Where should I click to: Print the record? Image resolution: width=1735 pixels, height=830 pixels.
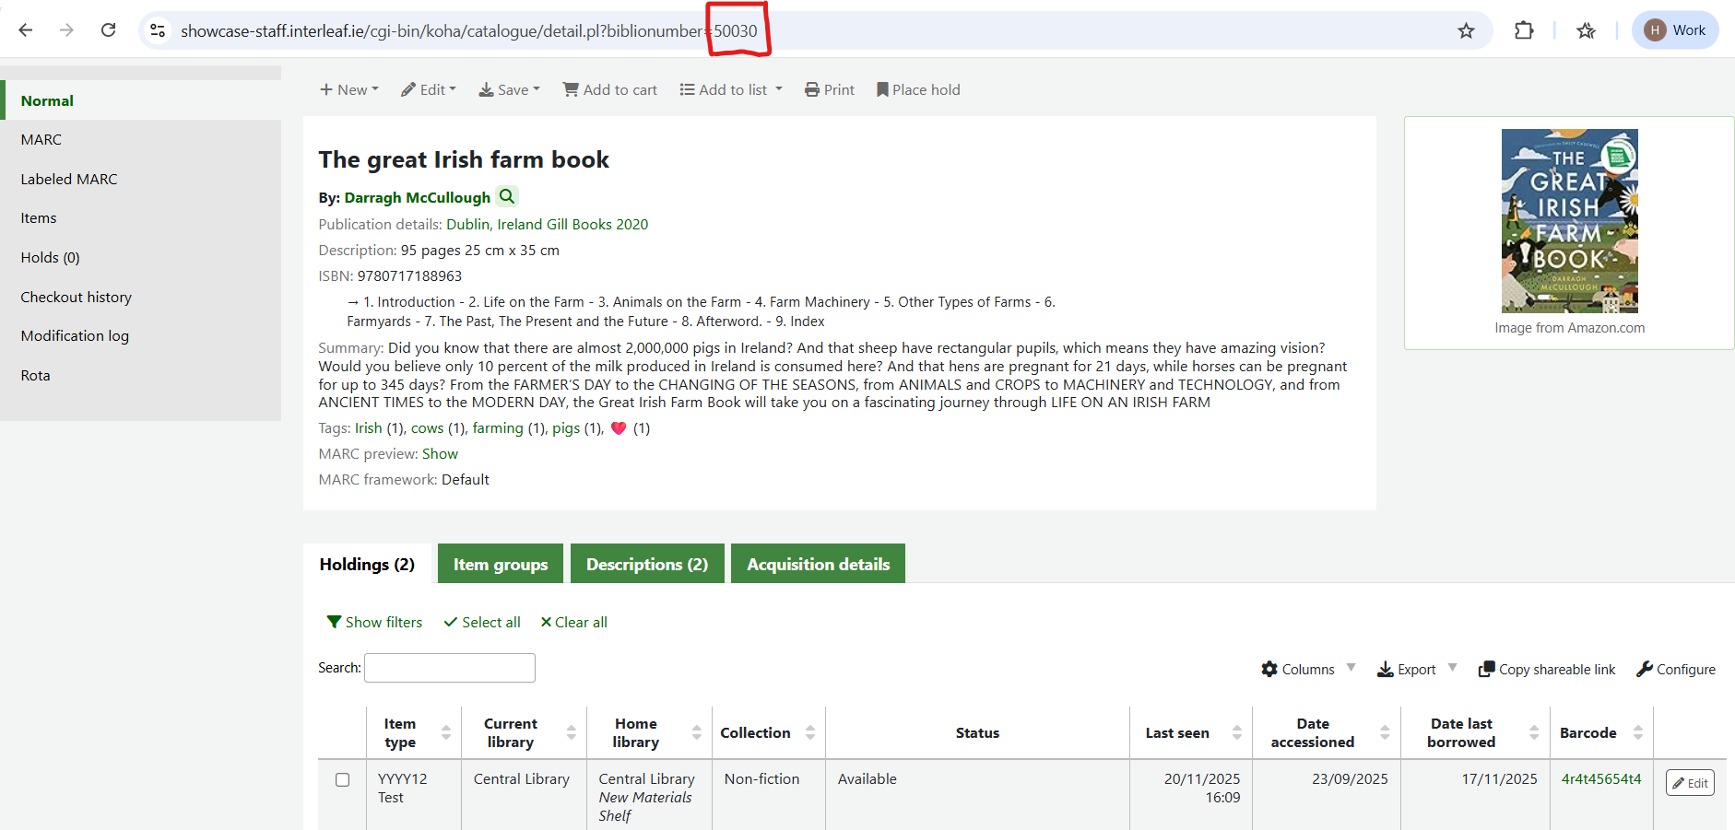pos(830,89)
